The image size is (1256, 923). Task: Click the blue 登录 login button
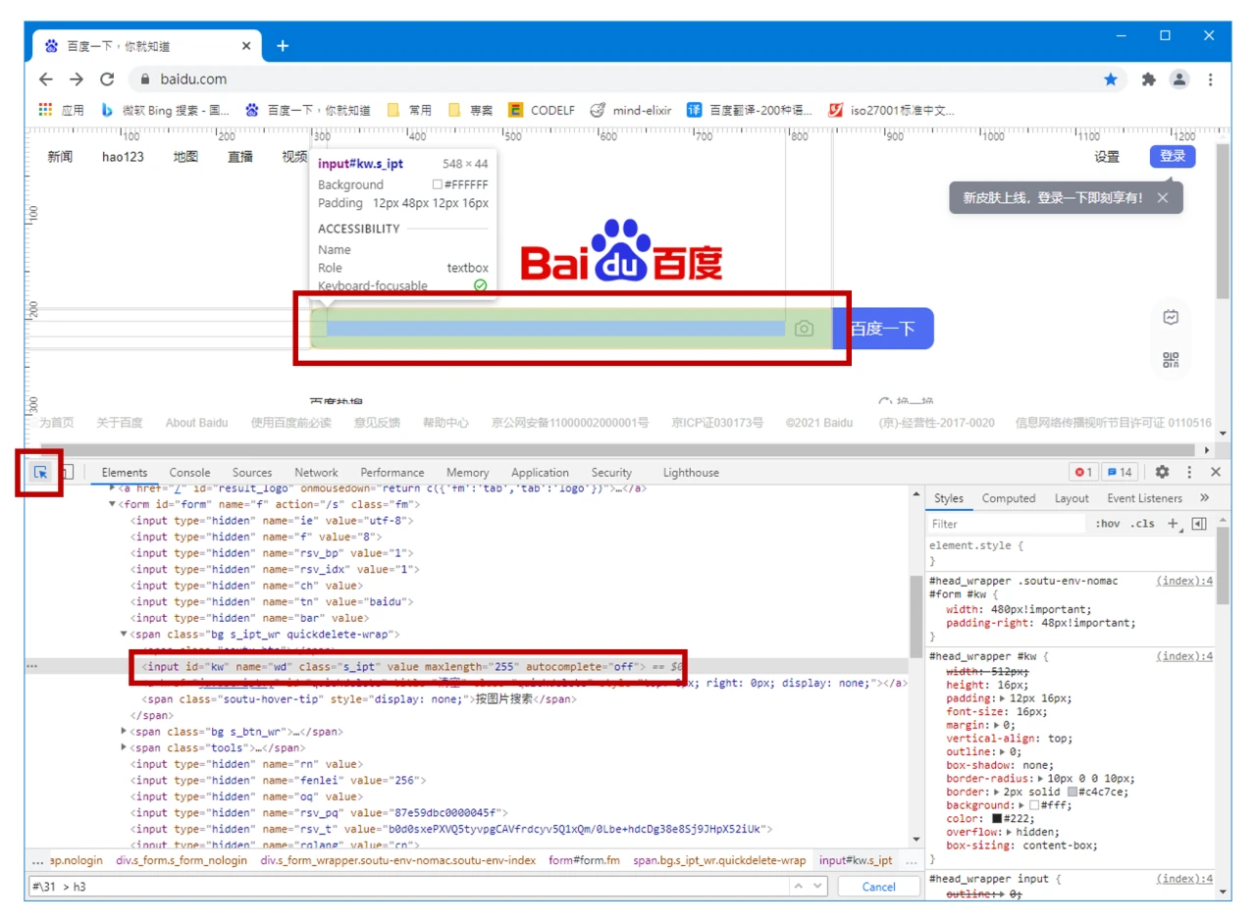point(1173,156)
